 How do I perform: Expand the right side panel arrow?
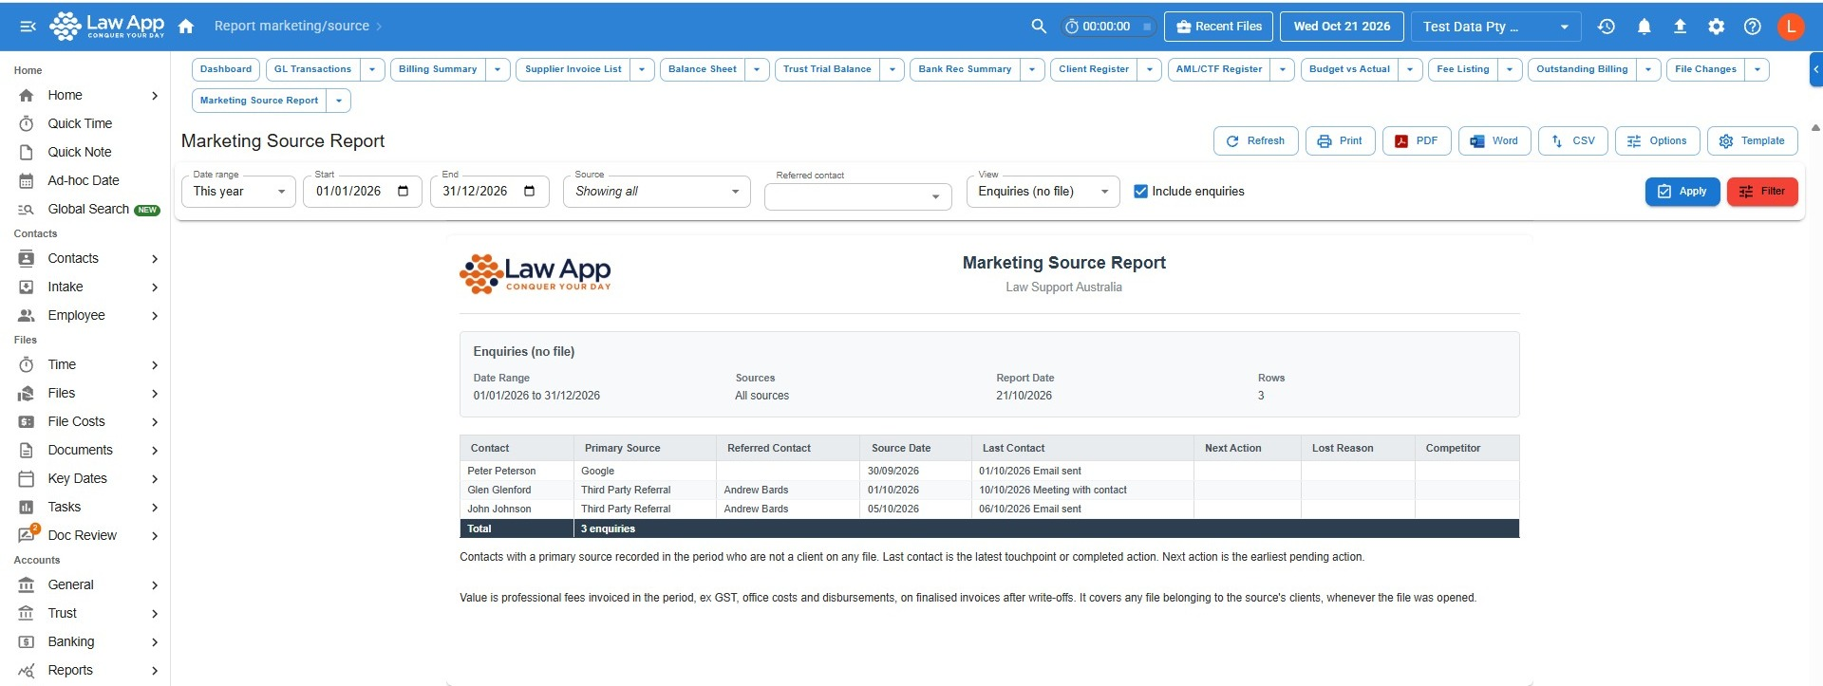[x=1816, y=69]
